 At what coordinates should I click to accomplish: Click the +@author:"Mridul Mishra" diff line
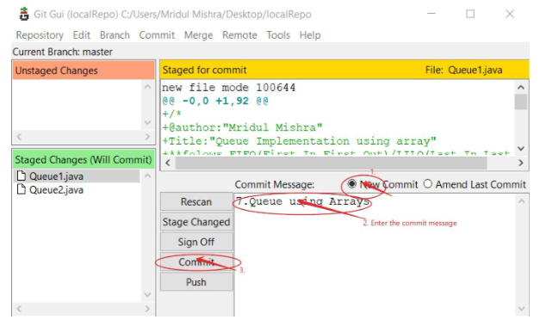(x=242, y=127)
